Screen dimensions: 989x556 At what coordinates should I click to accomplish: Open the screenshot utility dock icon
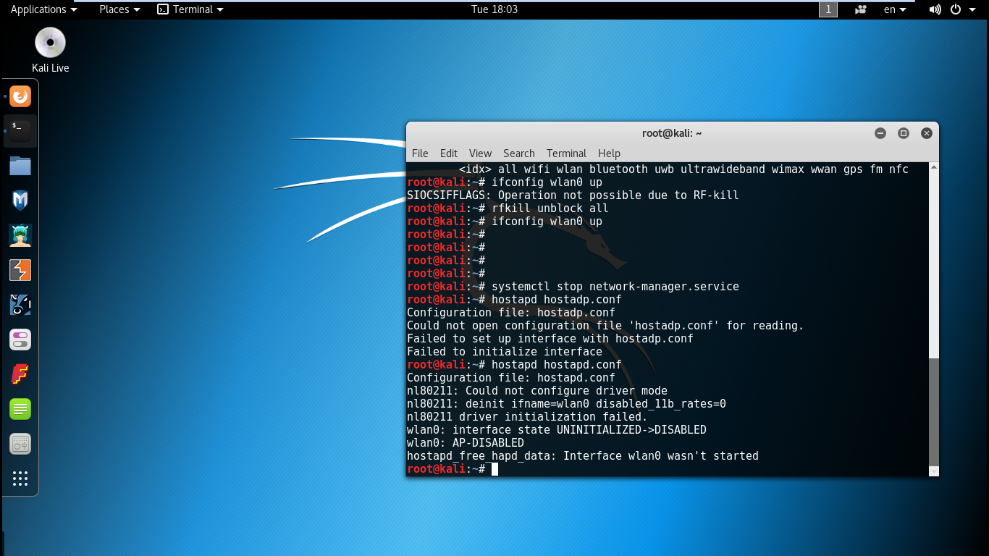20,444
